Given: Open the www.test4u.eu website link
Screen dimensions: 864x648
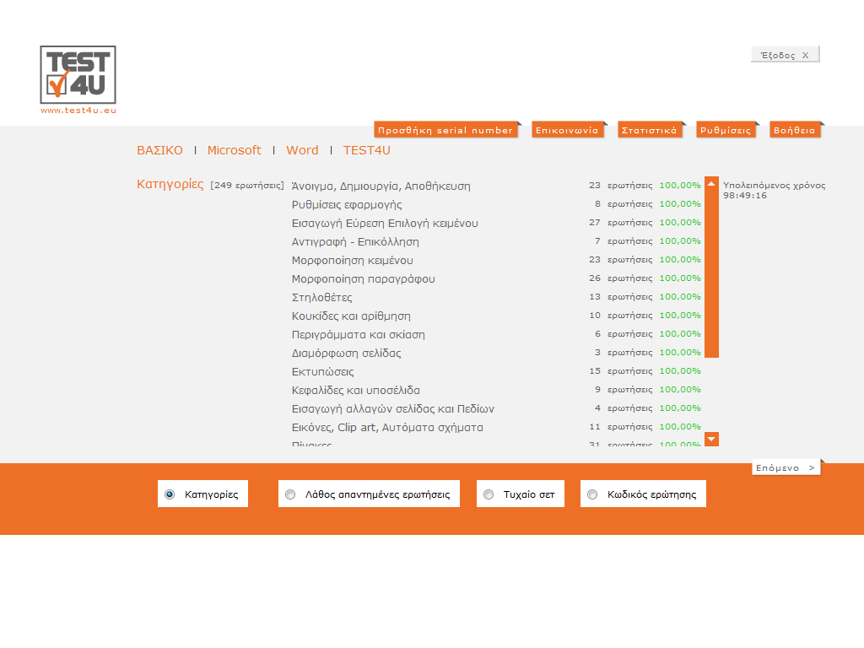Looking at the screenshot, I should 78,111.
